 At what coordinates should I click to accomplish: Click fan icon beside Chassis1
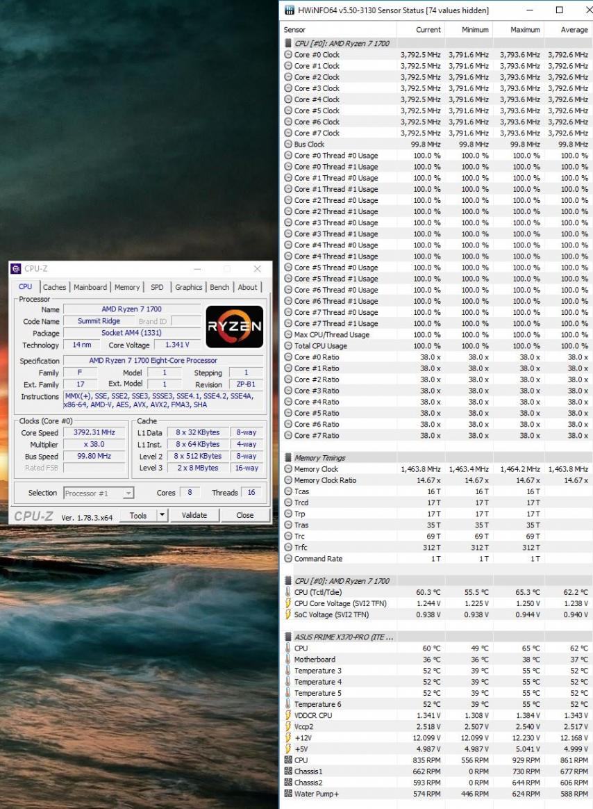[x=288, y=771]
